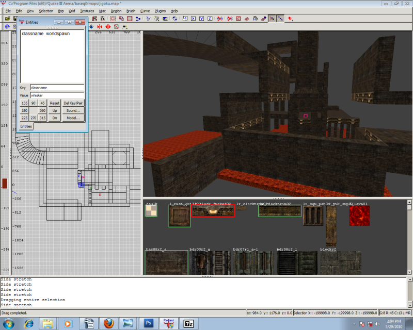Screen dimensions: 413x330
Task: Select the Entities tab in the Entities window
Action: (26, 126)
